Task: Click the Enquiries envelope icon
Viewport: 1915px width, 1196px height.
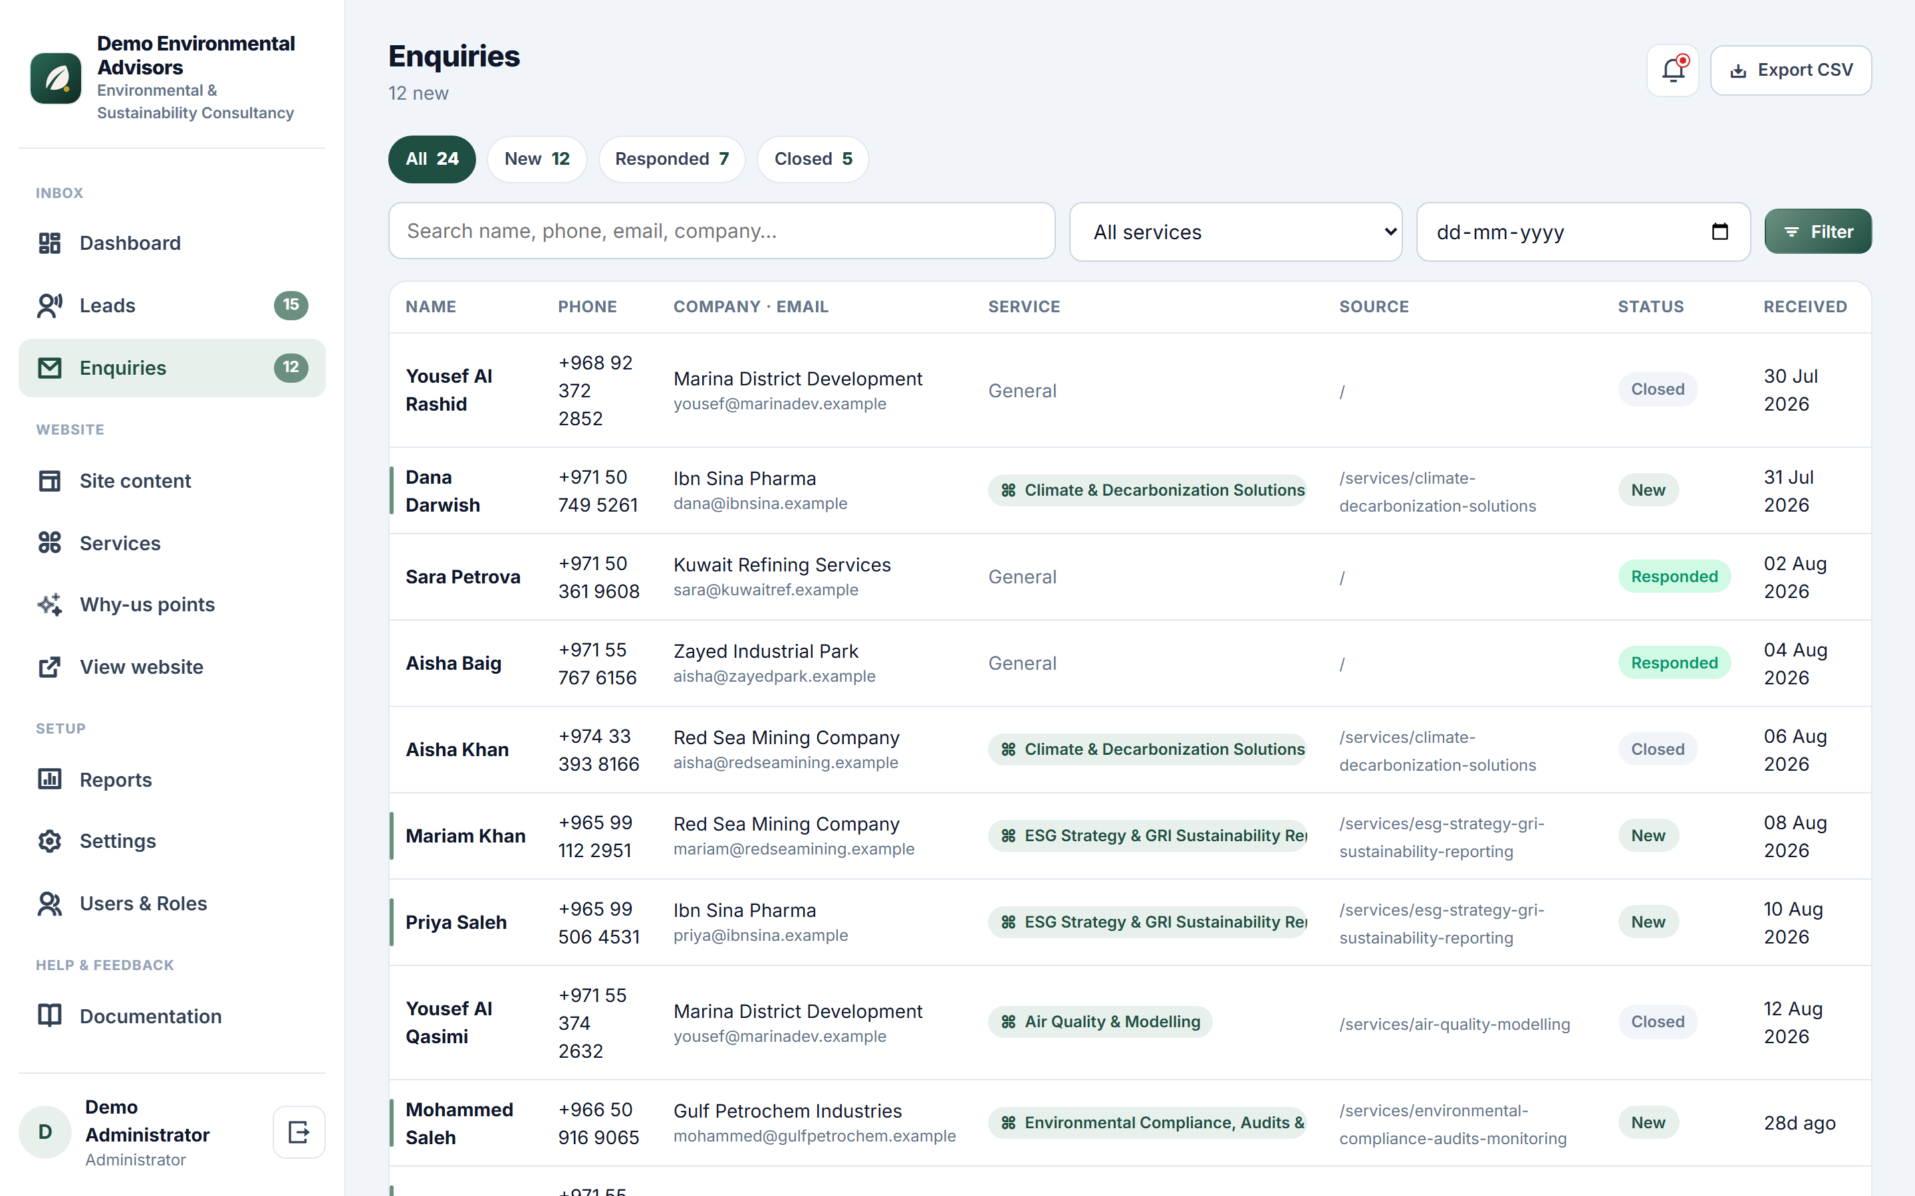Action: (x=50, y=368)
